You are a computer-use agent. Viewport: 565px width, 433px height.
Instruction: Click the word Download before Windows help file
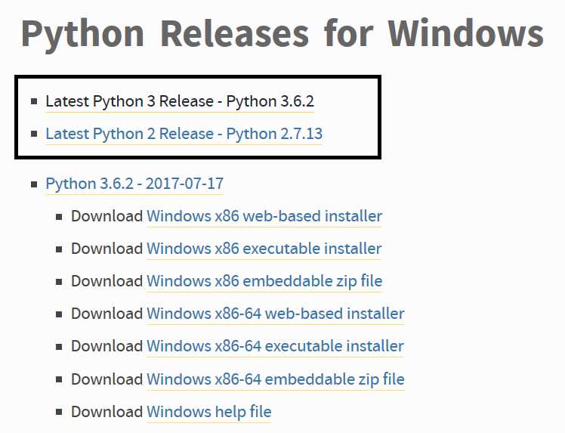click(107, 412)
